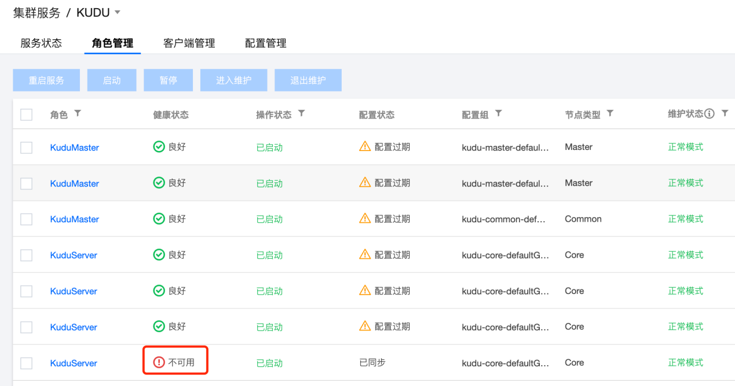Click the 重启服务 button
This screenshot has width=735, height=386.
pyautogui.click(x=46, y=80)
